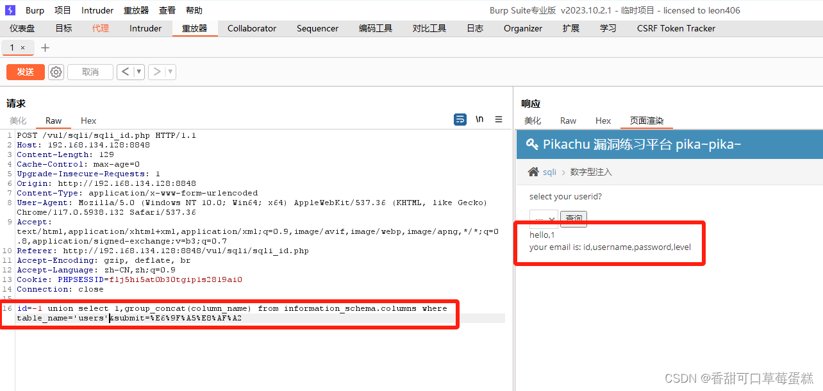The width and height of the screenshot is (823, 391).
Task: Switch to the CSRF Token Tracker tab
Action: click(x=676, y=28)
